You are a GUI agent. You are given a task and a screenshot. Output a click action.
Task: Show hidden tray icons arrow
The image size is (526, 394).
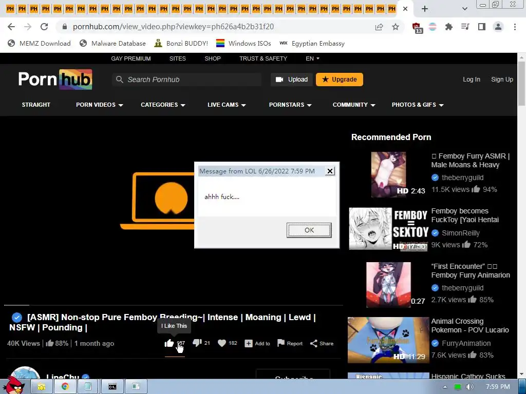tap(445, 387)
